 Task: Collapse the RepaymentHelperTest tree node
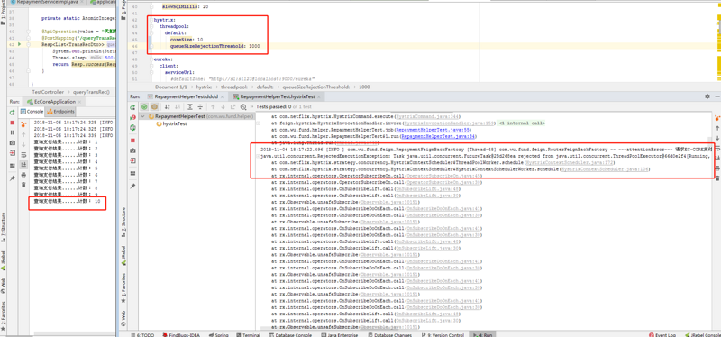(143, 117)
